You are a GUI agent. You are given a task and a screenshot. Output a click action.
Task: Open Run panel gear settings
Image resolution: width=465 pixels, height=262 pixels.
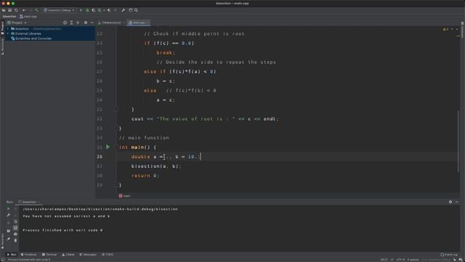[x=450, y=202]
